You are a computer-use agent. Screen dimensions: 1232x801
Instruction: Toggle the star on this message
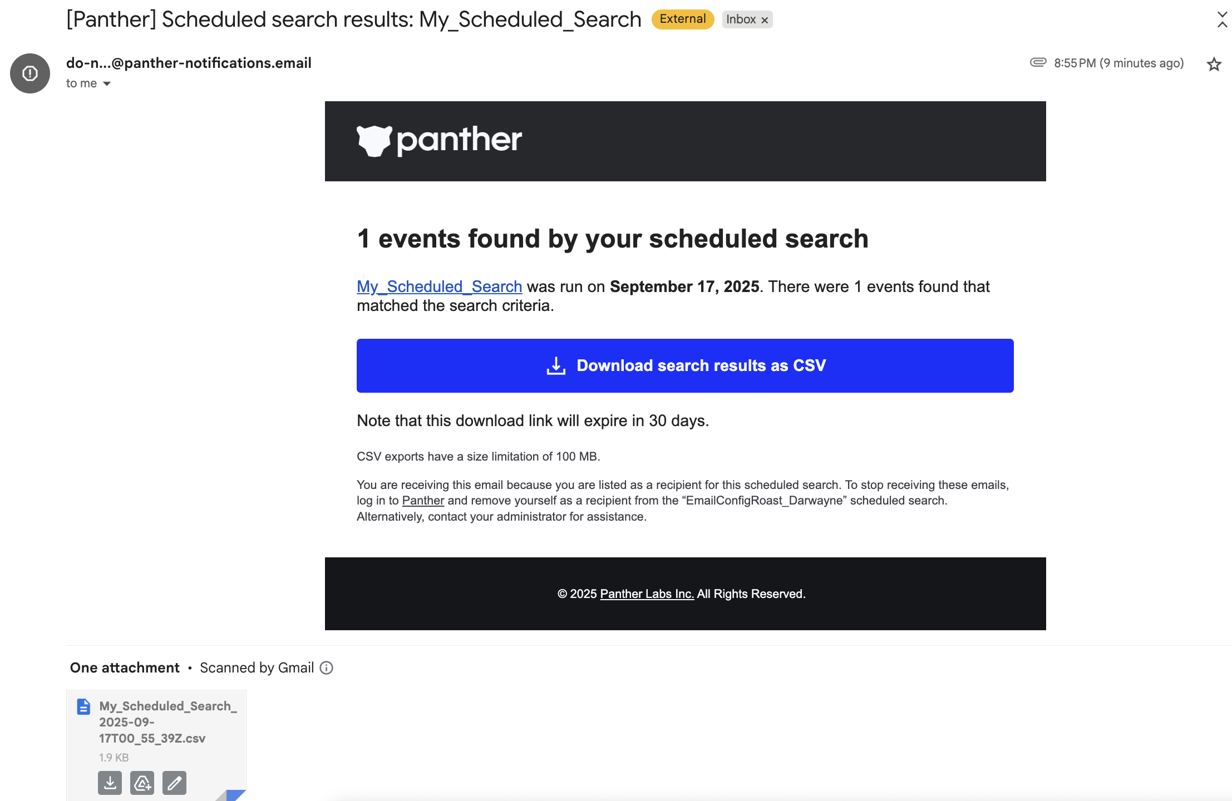[1214, 64]
